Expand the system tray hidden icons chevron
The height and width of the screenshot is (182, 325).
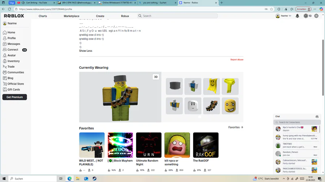tap(284, 179)
